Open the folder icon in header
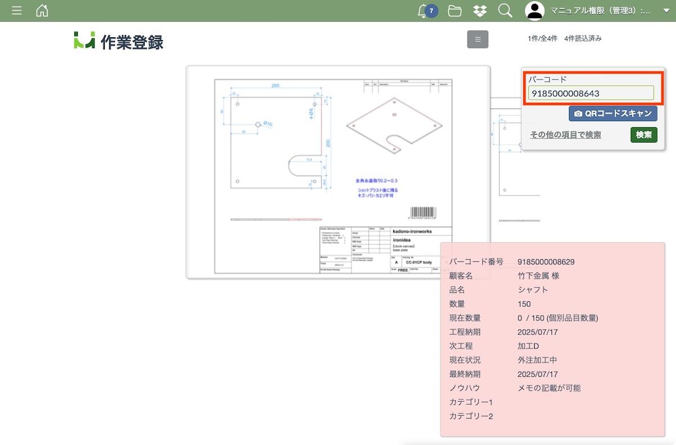This screenshot has height=445, width=676. (455, 11)
